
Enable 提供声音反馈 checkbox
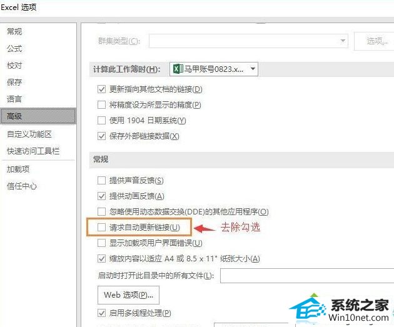point(101,180)
